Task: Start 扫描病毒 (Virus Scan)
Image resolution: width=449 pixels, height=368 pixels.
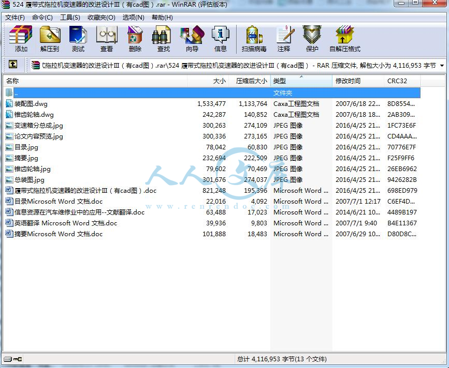Action: pos(254,39)
